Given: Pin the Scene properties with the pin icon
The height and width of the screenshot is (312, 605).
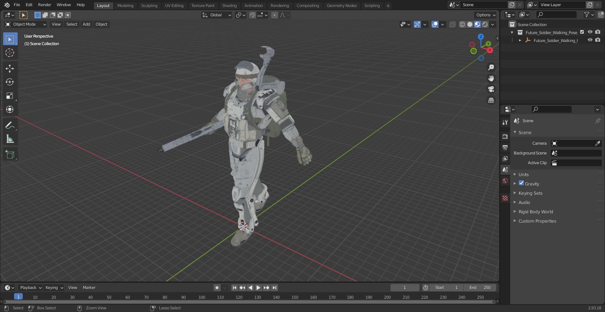Looking at the screenshot, I should pyautogui.click(x=597, y=121).
